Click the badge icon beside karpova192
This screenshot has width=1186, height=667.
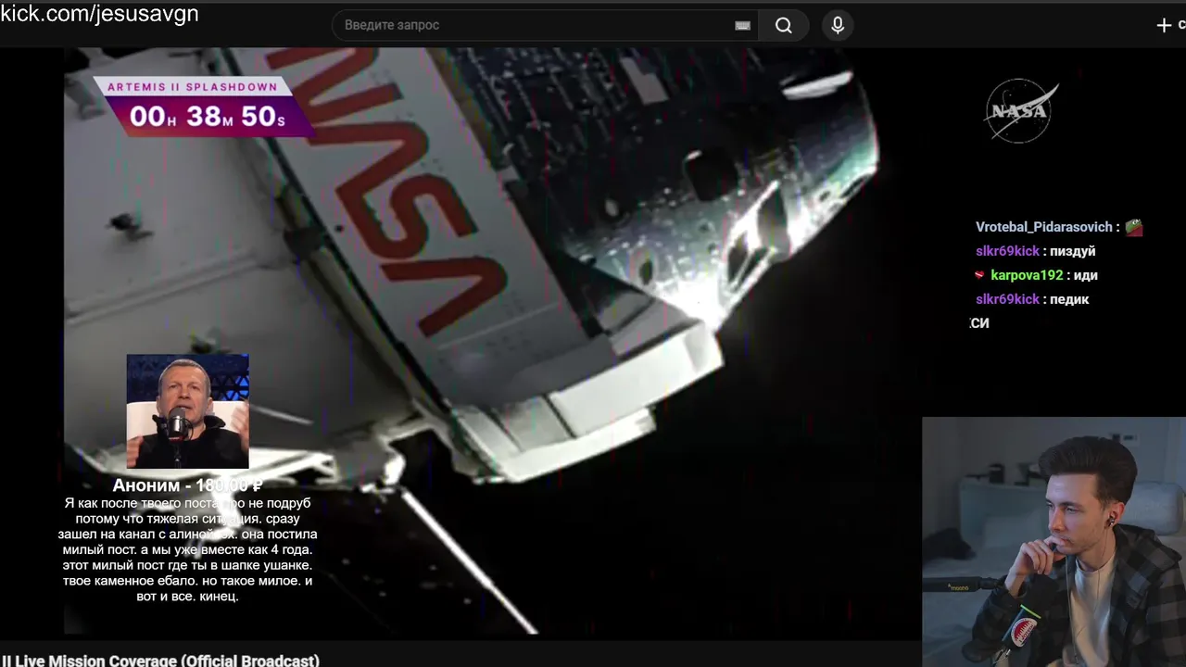coord(980,275)
